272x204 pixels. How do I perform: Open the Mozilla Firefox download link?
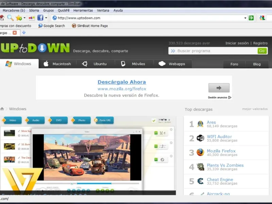pyautogui.click(x=221, y=151)
